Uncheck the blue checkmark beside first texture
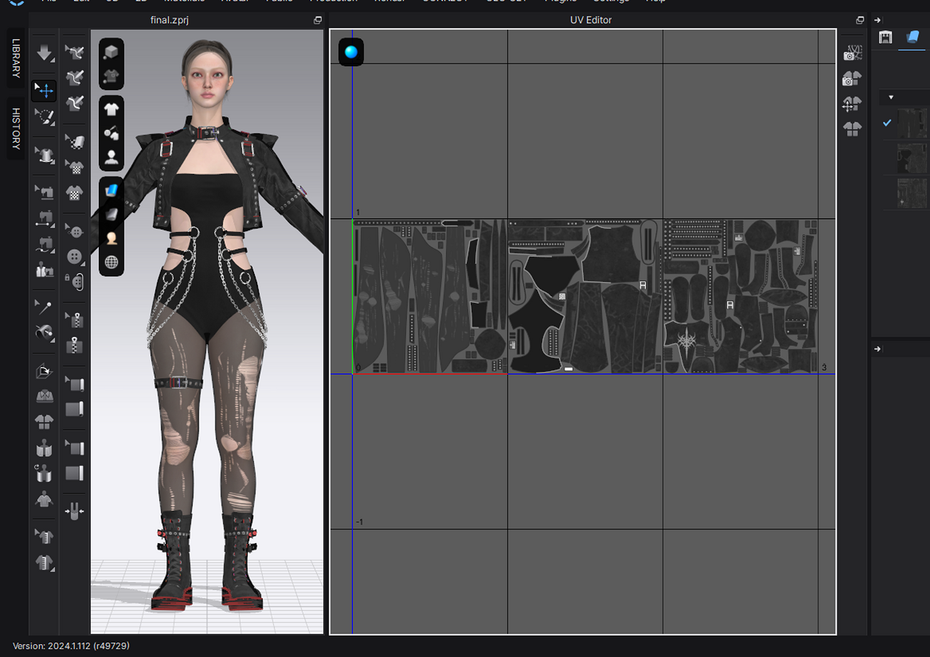The height and width of the screenshot is (657, 930). [x=887, y=123]
